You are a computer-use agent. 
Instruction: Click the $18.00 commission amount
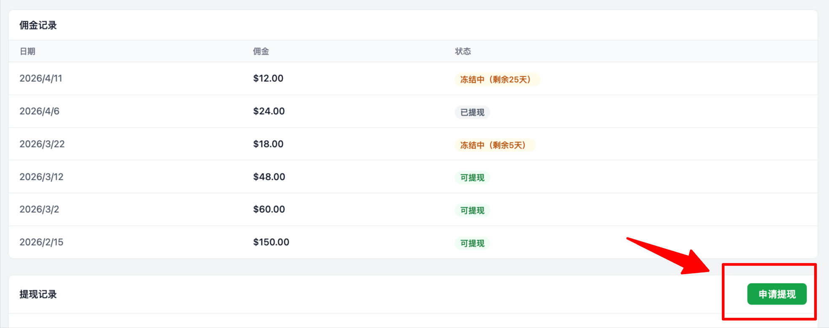268,144
